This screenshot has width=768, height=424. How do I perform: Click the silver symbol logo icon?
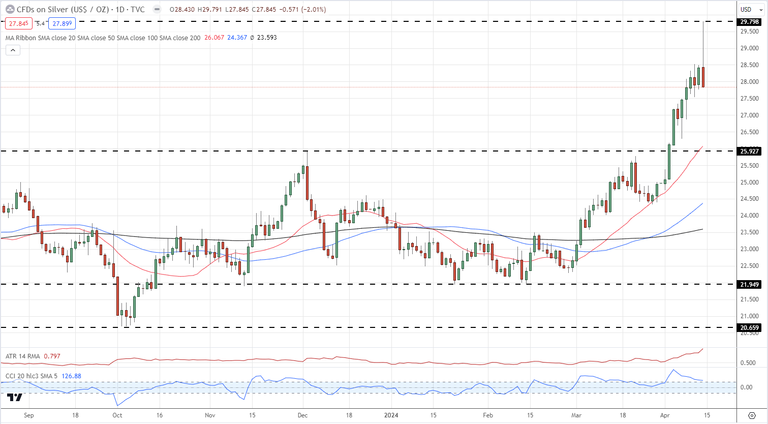(x=10, y=9)
